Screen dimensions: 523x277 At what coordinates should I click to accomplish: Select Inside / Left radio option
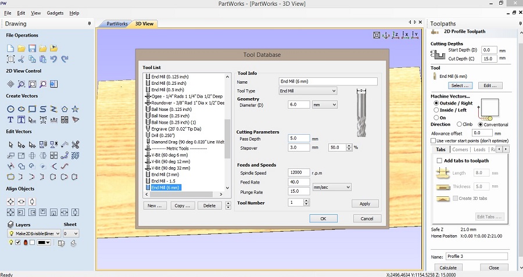[436, 110]
